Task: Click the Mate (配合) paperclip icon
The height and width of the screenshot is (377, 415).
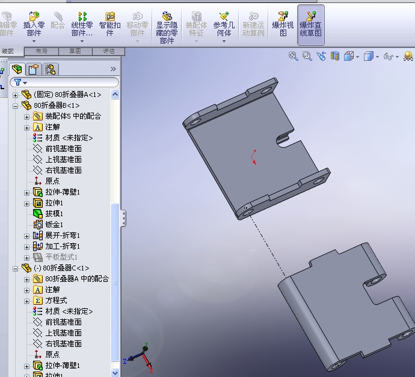Action: pyautogui.click(x=58, y=16)
